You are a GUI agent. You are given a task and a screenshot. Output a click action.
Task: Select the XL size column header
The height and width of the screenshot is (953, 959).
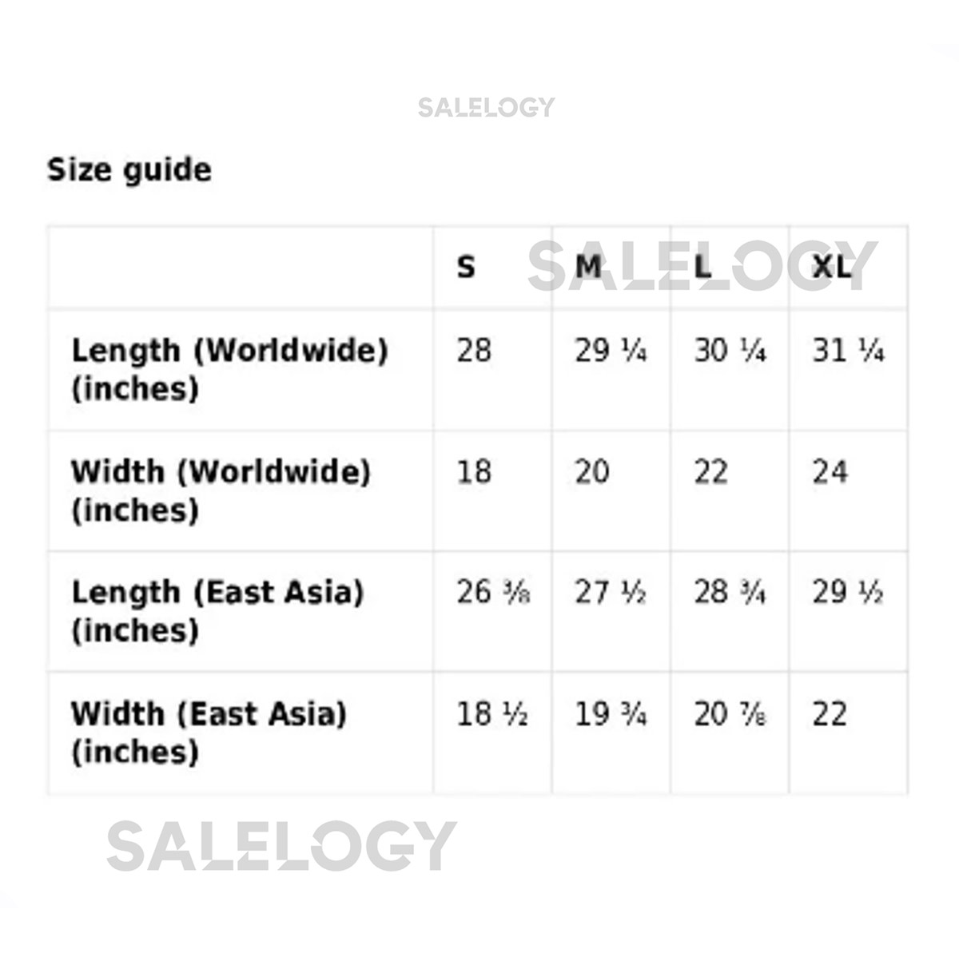(832, 267)
